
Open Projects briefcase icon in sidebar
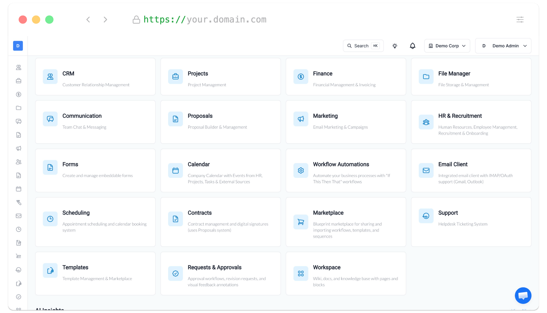19,81
